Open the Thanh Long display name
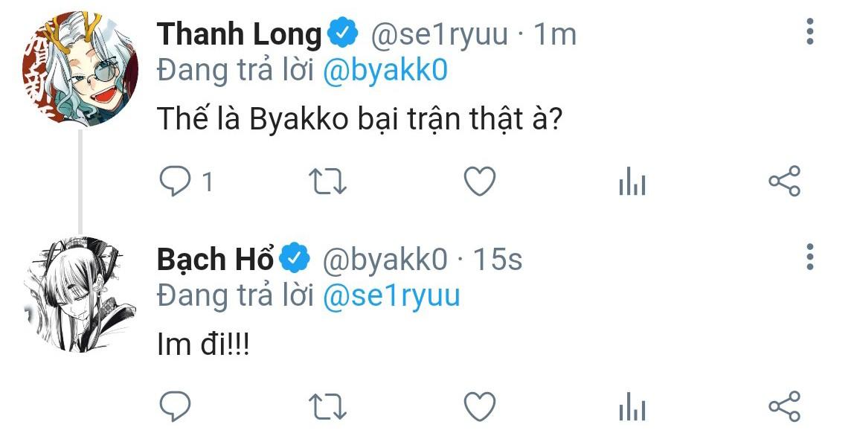The height and width of the screenshot is (433, 857). 240,34
